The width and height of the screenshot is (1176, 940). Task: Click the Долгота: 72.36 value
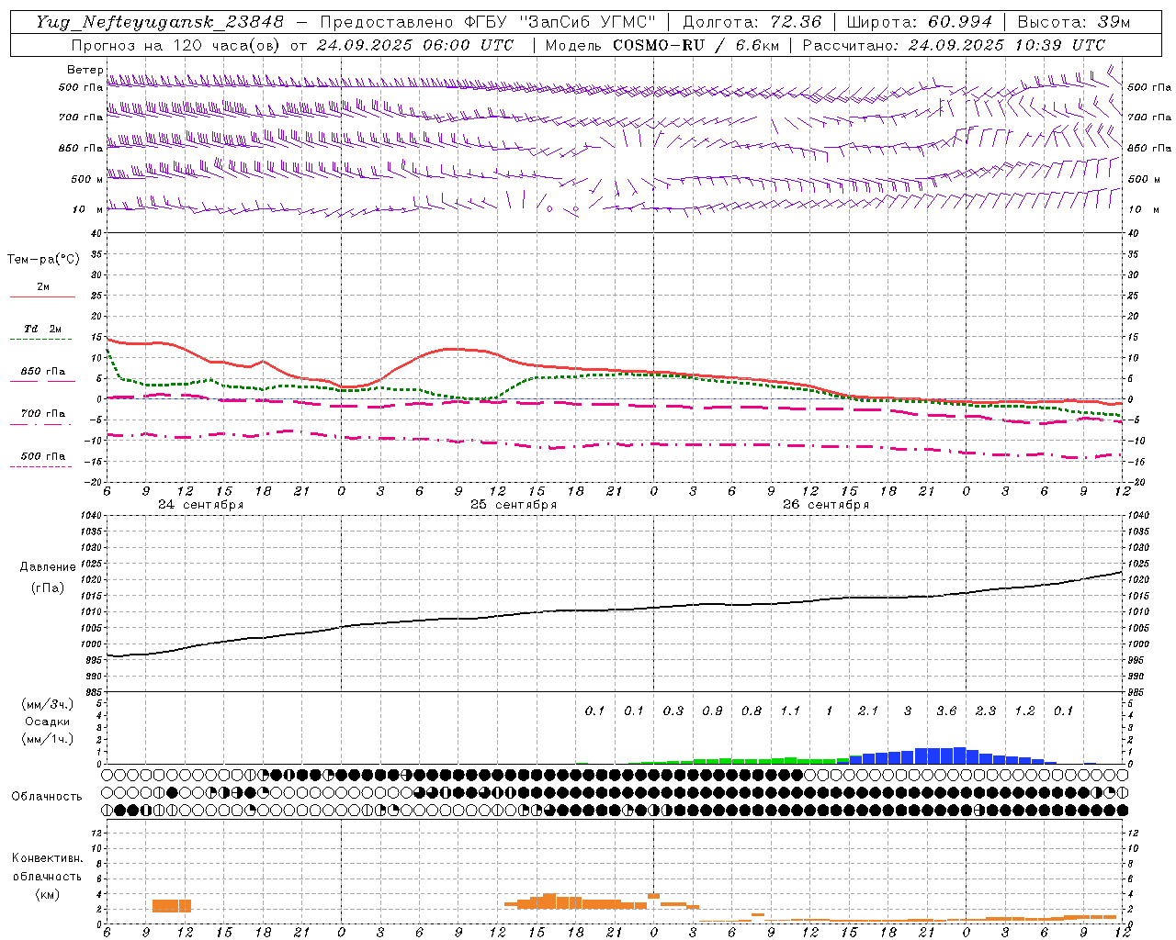[752, 22]
